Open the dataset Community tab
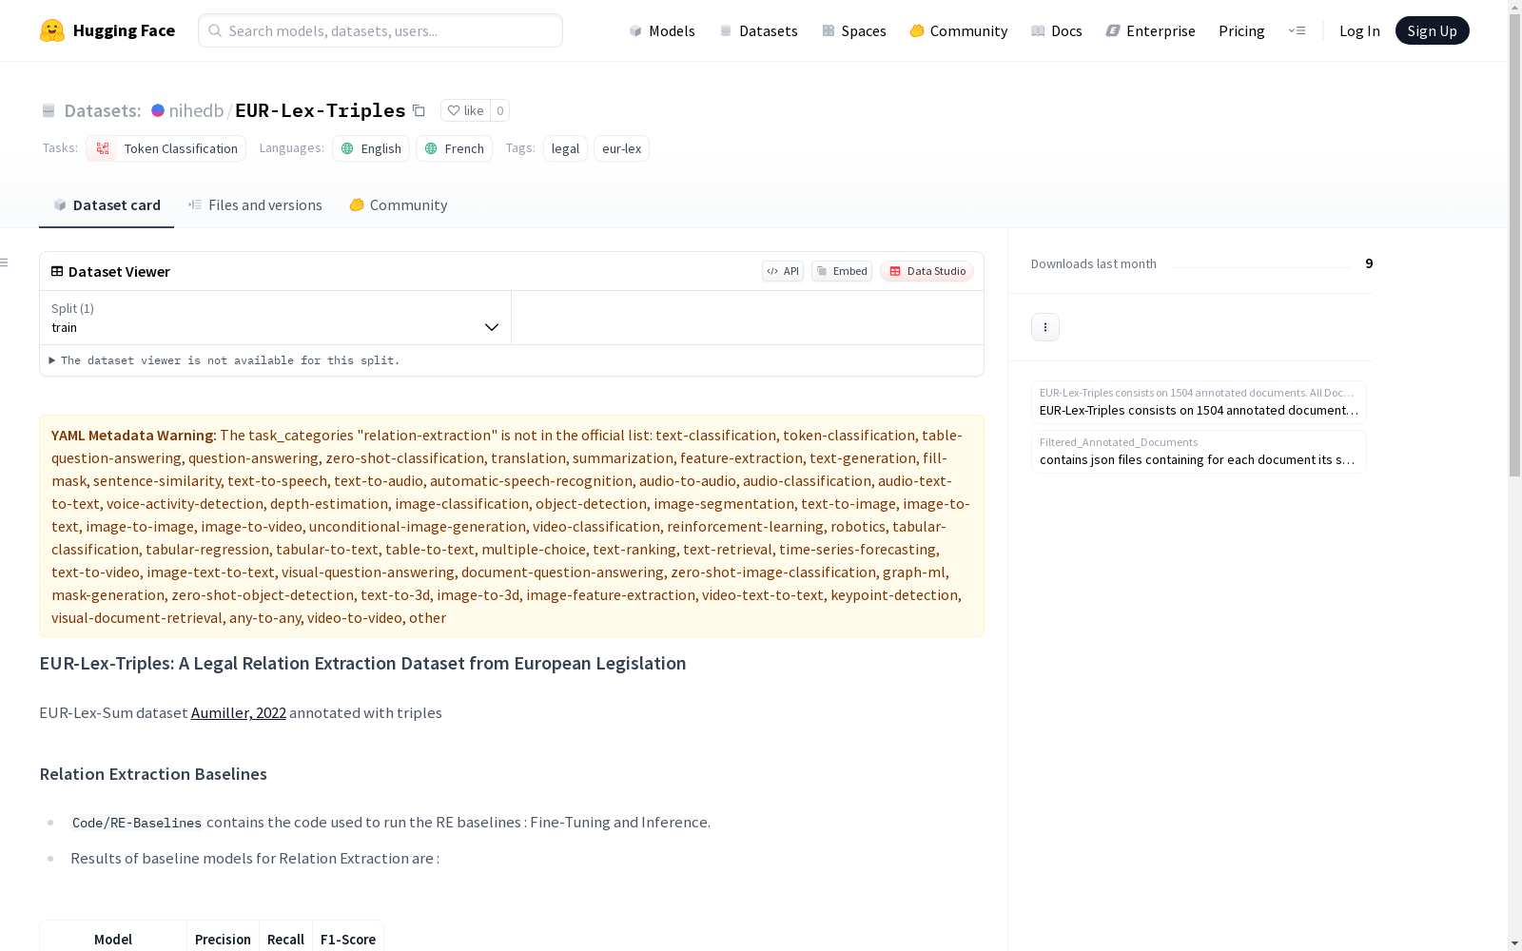1522x951 pixels. click(x=399, y=205)
